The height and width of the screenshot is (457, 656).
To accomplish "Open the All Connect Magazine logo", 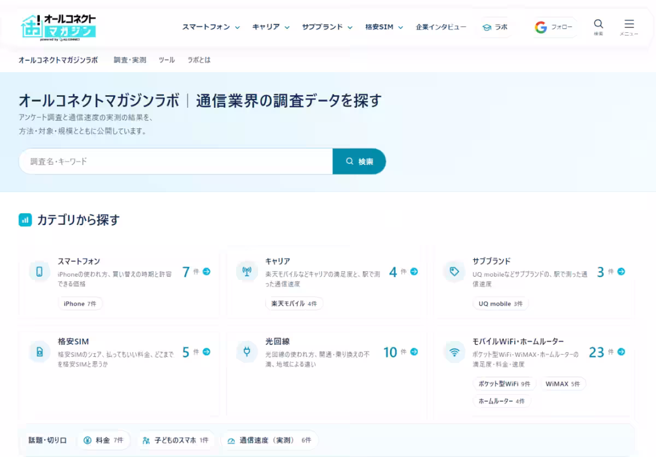I will [x=58, y=26].
